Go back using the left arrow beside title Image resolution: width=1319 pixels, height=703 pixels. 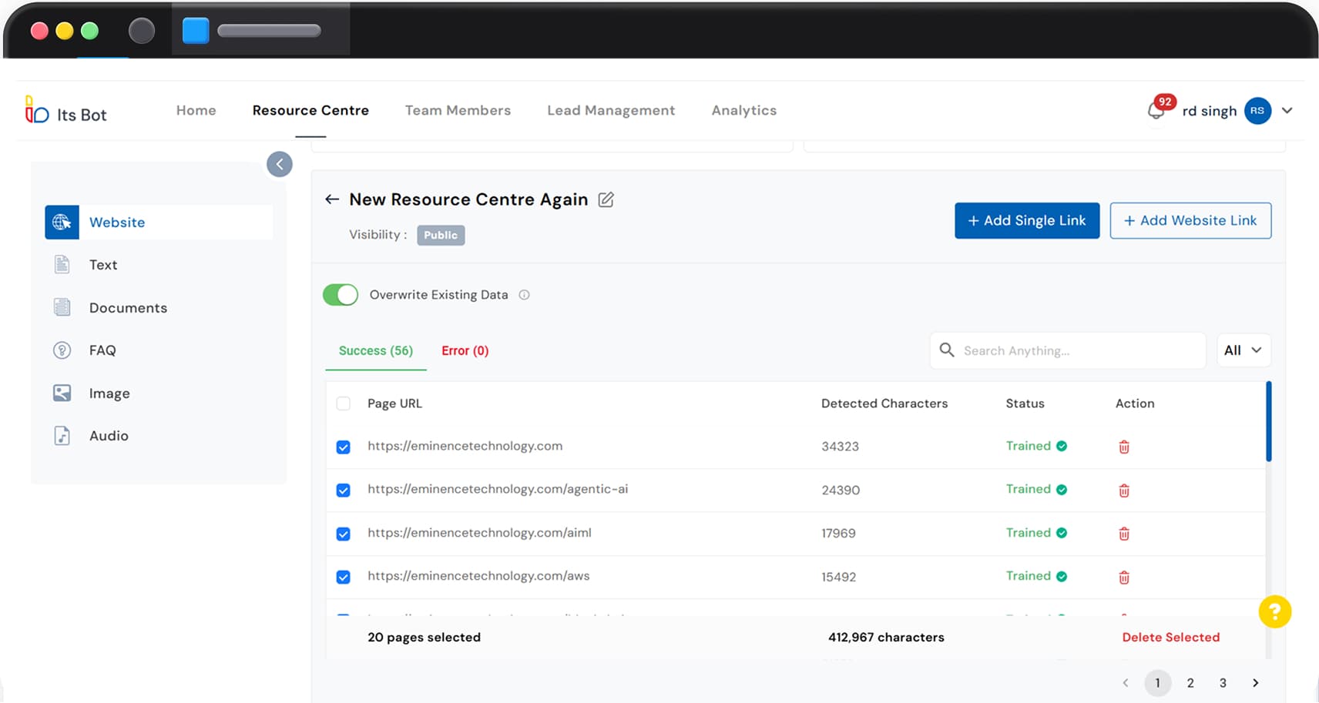[332, 199]
